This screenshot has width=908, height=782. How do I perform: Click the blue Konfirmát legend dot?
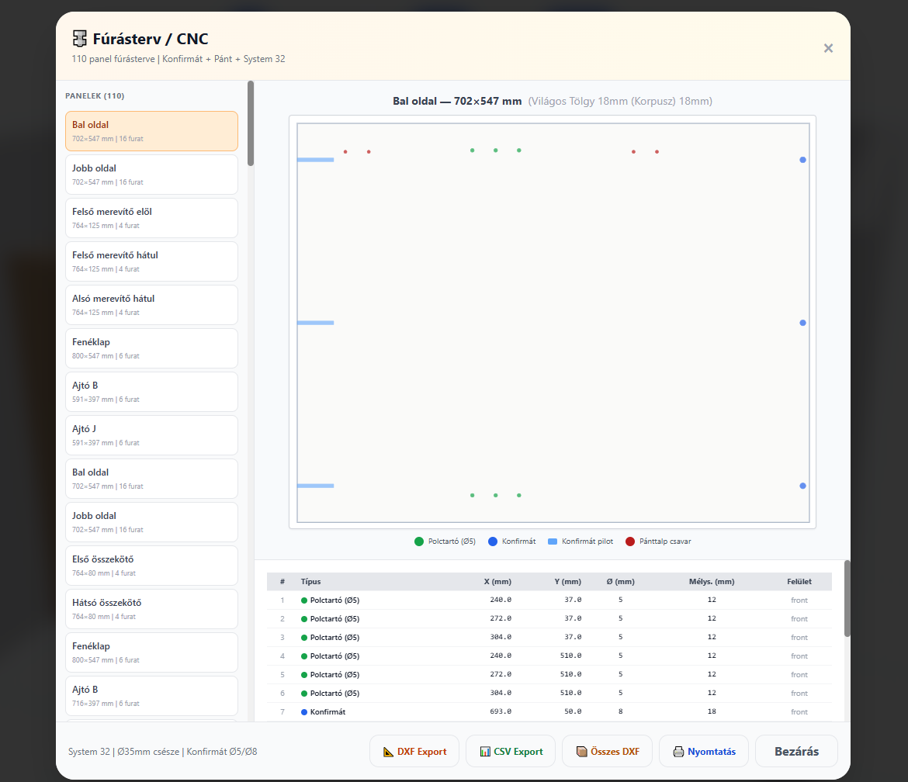(493, 542)
